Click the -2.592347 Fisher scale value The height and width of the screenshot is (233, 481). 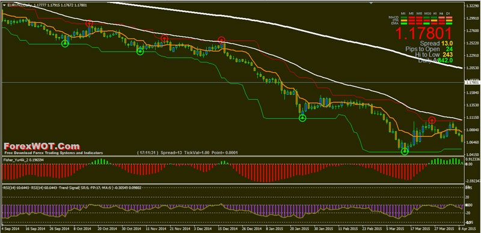473,181
